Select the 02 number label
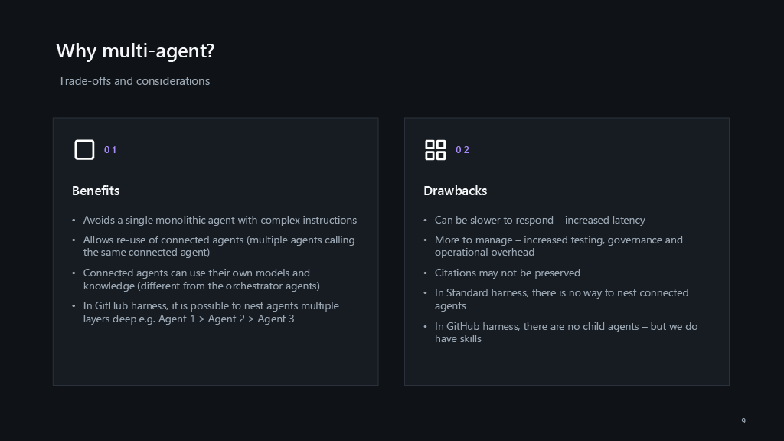784x441 pixels. pos(462,150)
